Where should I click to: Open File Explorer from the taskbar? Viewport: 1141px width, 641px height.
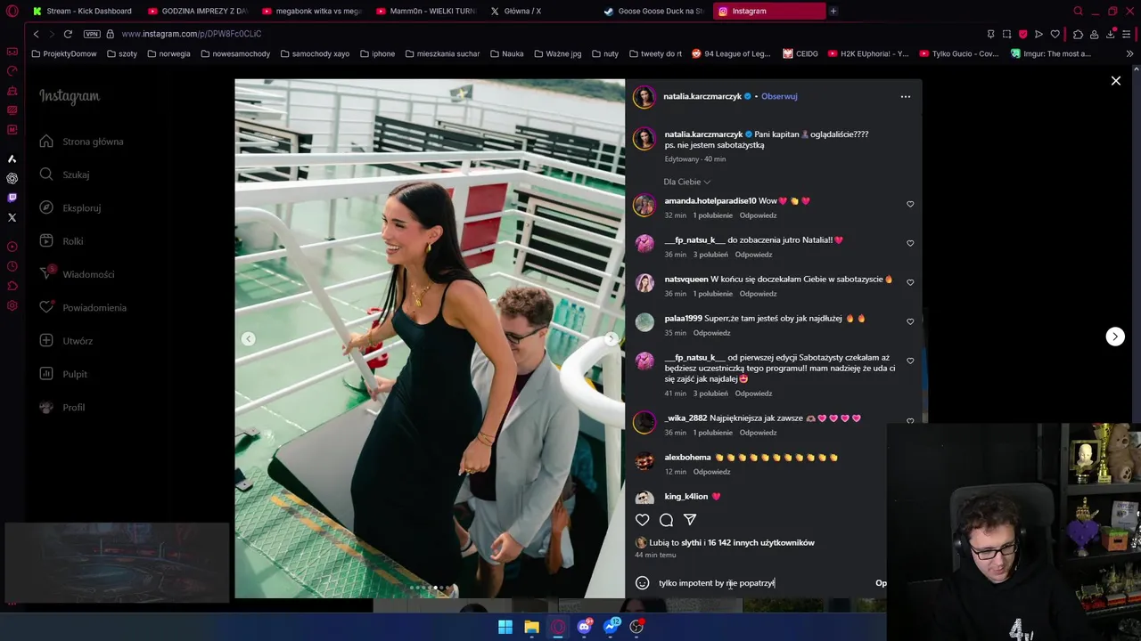[531, 627]
